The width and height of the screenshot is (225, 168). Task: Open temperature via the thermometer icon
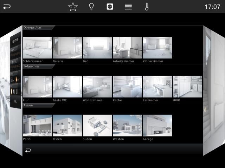(x=147, y=7)
